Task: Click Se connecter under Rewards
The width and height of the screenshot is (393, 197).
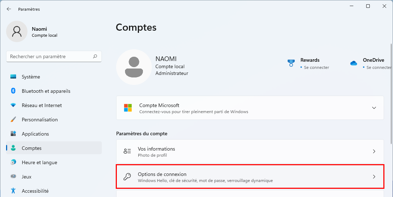Action: click(x=316, y=67)
